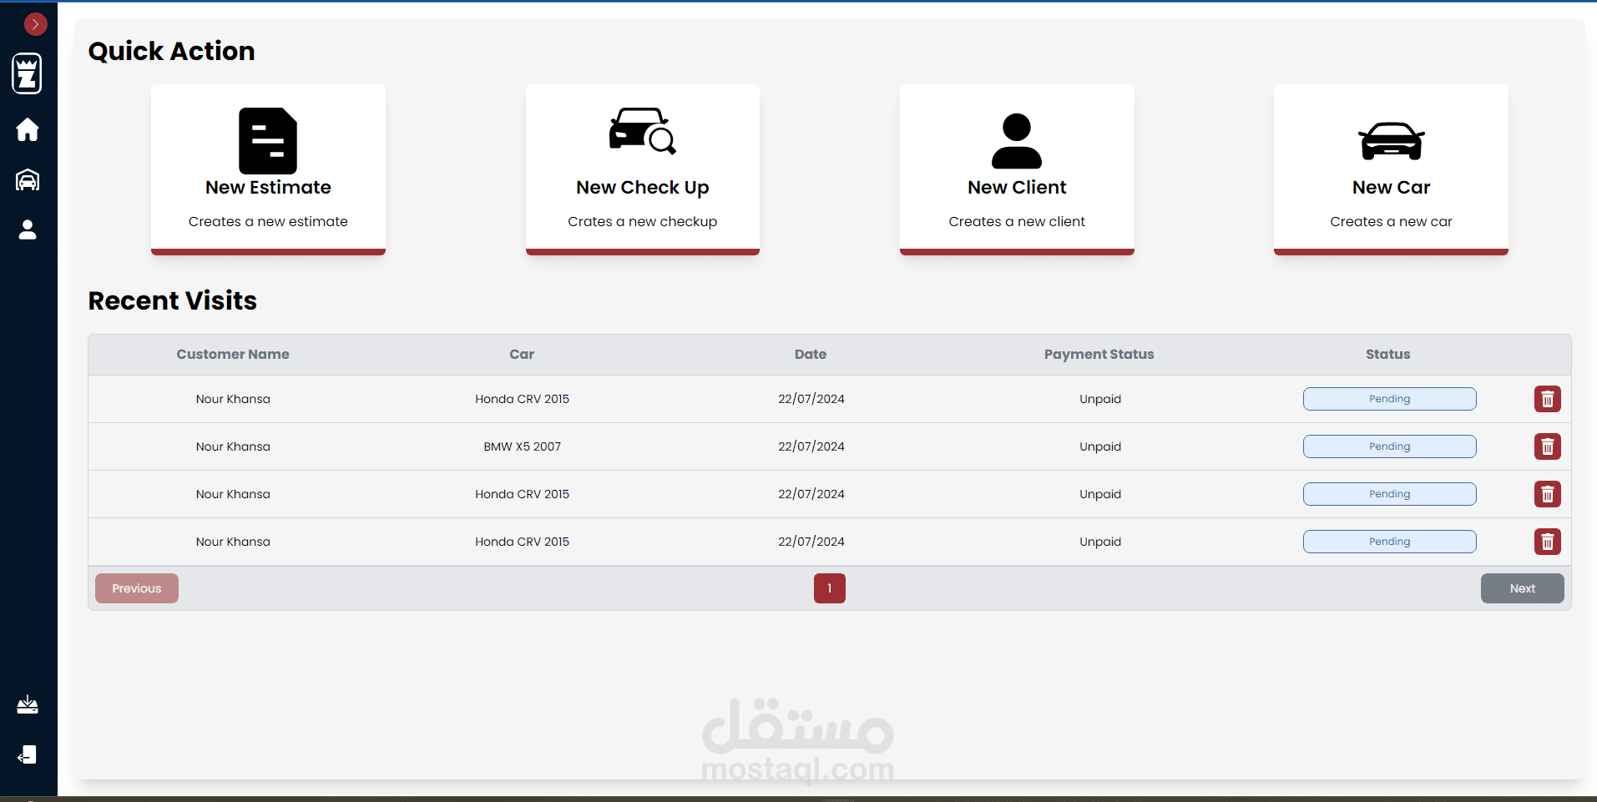
Task: Open the cars garage sidebar icon
Action: tap(28, 179)
